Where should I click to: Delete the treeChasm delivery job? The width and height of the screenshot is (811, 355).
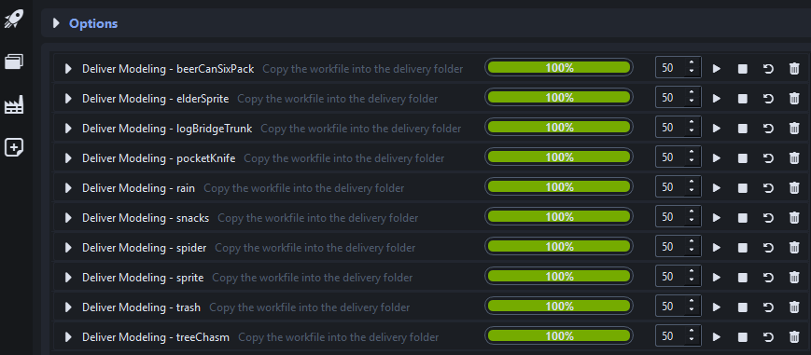[794, 337]
